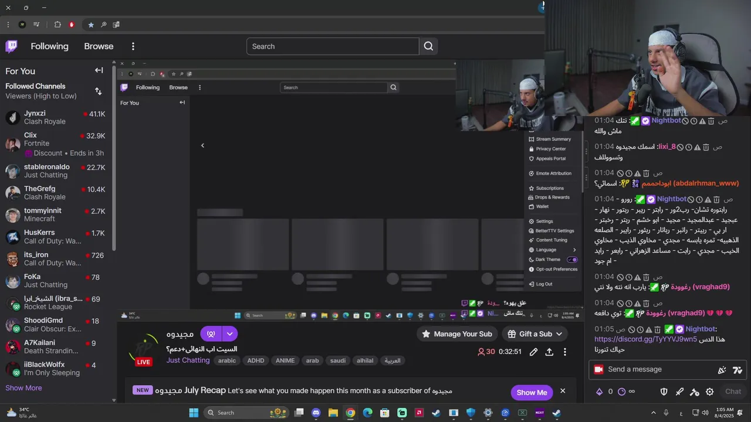The image size is (751, 422).
Task: Open Jynxzi channel in sidebar
Action: 55,117
